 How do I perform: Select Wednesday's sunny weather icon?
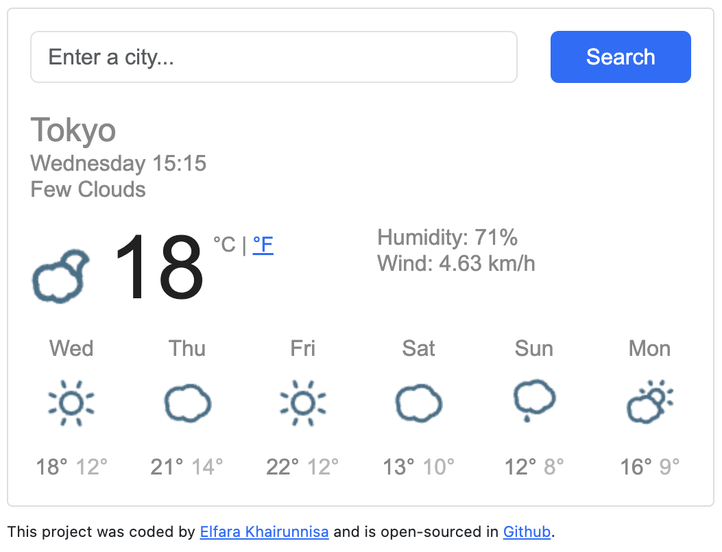click(71, 403)
